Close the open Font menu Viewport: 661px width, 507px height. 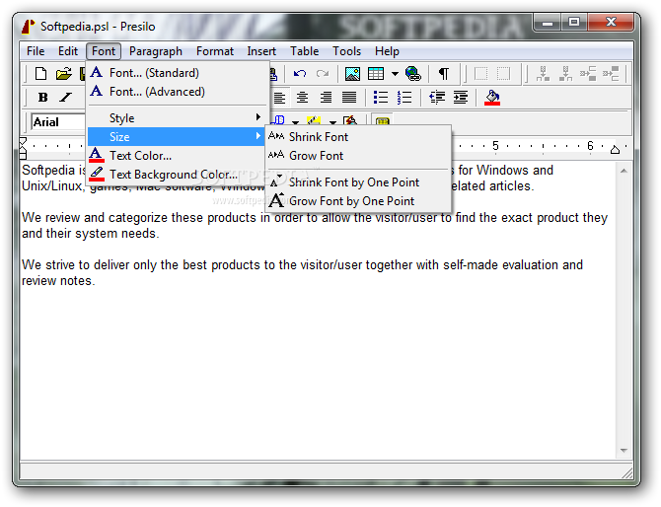[x=104, y=51]
